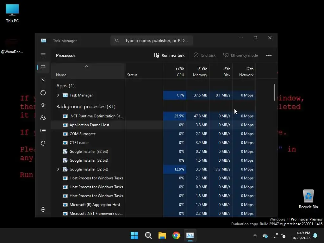Open File Explorer from taskbar
Viewport: 324px width, 243px height.
click(x=162, y=235)
